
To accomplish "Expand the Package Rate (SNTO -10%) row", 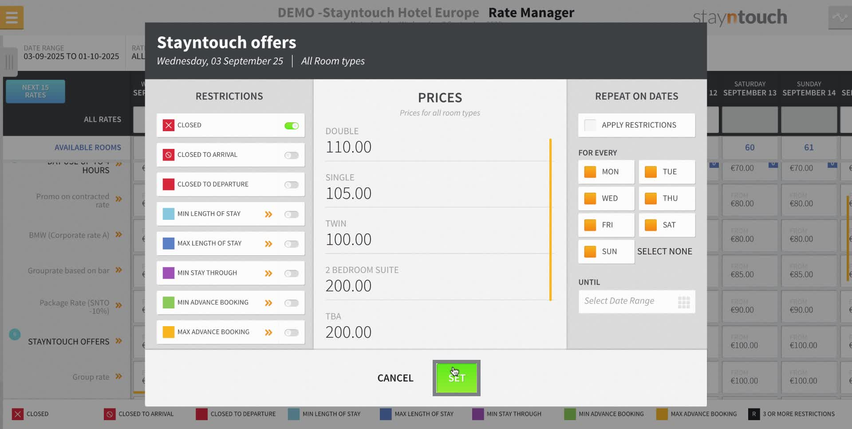I will [118, 305].
